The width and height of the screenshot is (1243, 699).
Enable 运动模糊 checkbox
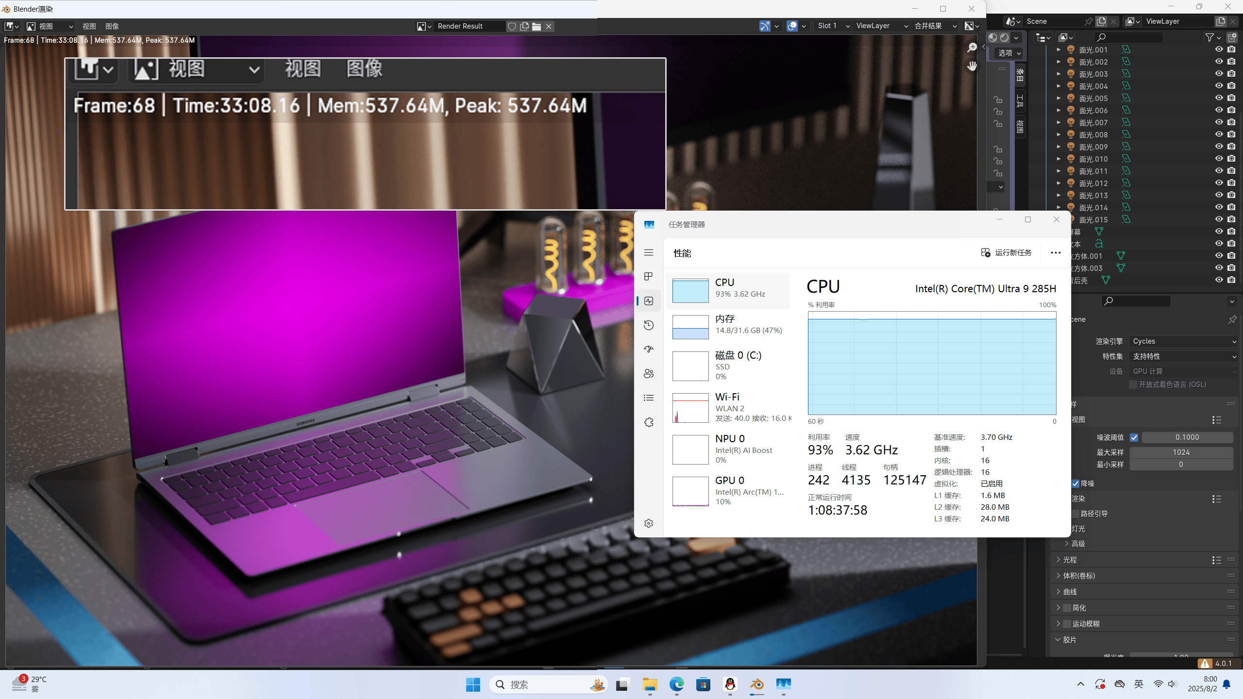coord(1067,624)
